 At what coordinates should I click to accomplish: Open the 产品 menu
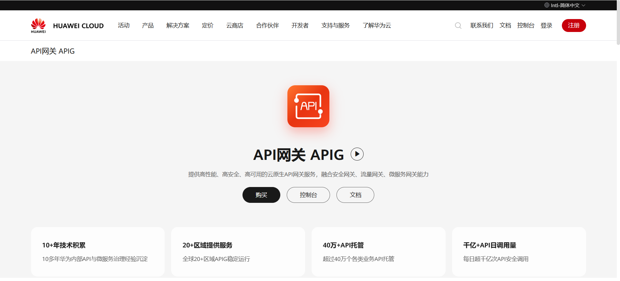[148, 26]
